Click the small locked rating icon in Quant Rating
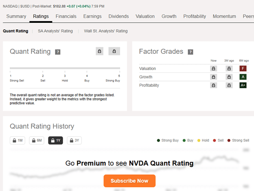 [99, 51]
